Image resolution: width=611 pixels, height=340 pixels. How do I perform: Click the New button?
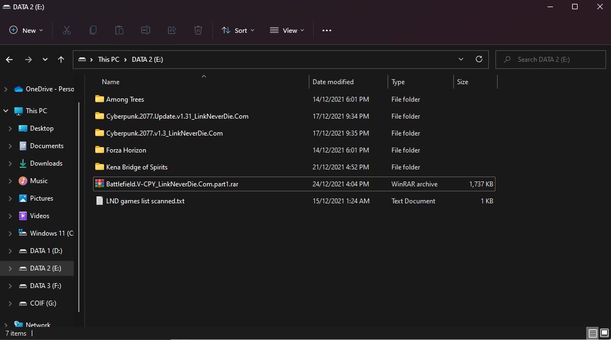pos(26,30)
